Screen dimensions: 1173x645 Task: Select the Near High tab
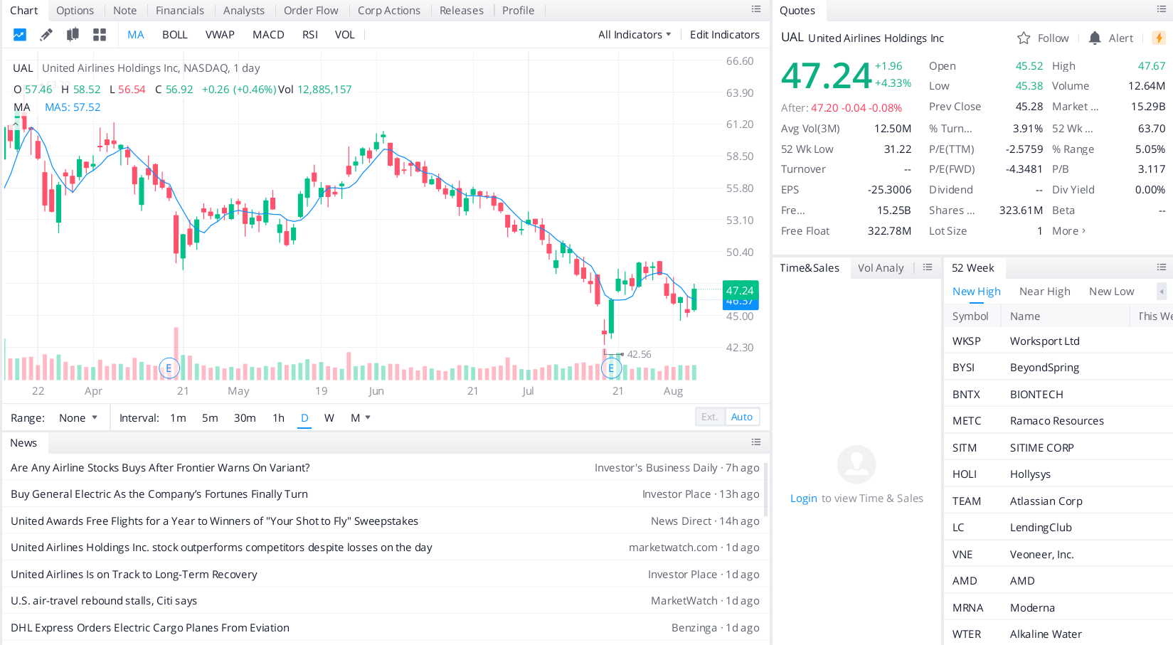1044,292
